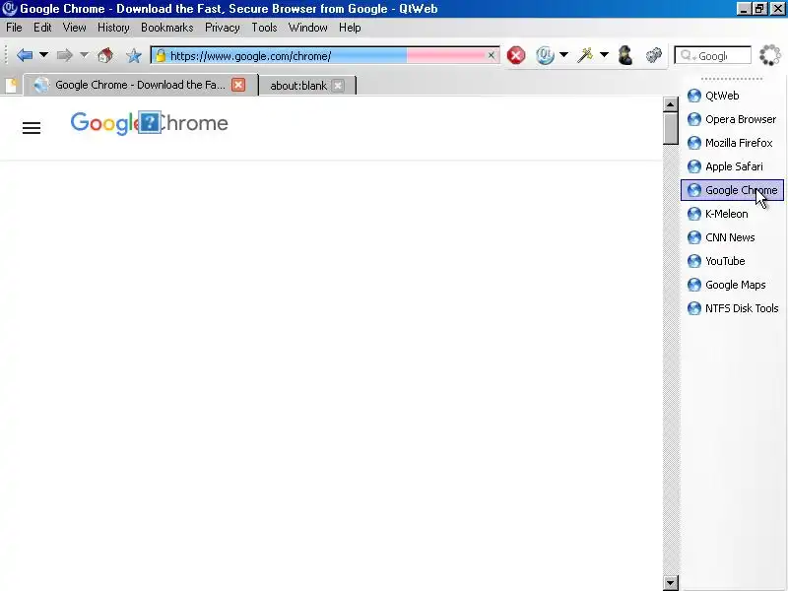788x591 pixels.
Task: Open the File menu
Action: 14,28
